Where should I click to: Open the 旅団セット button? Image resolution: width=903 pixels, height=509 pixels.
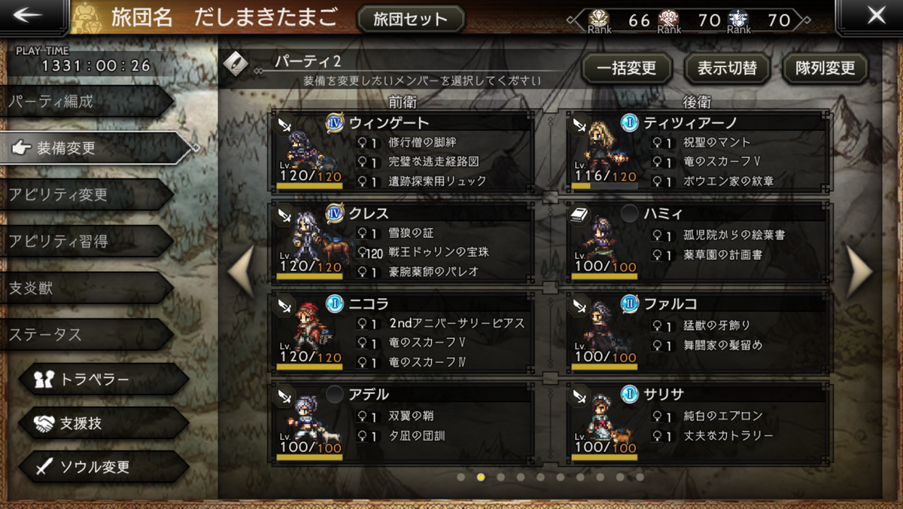(x=410, y=19)
